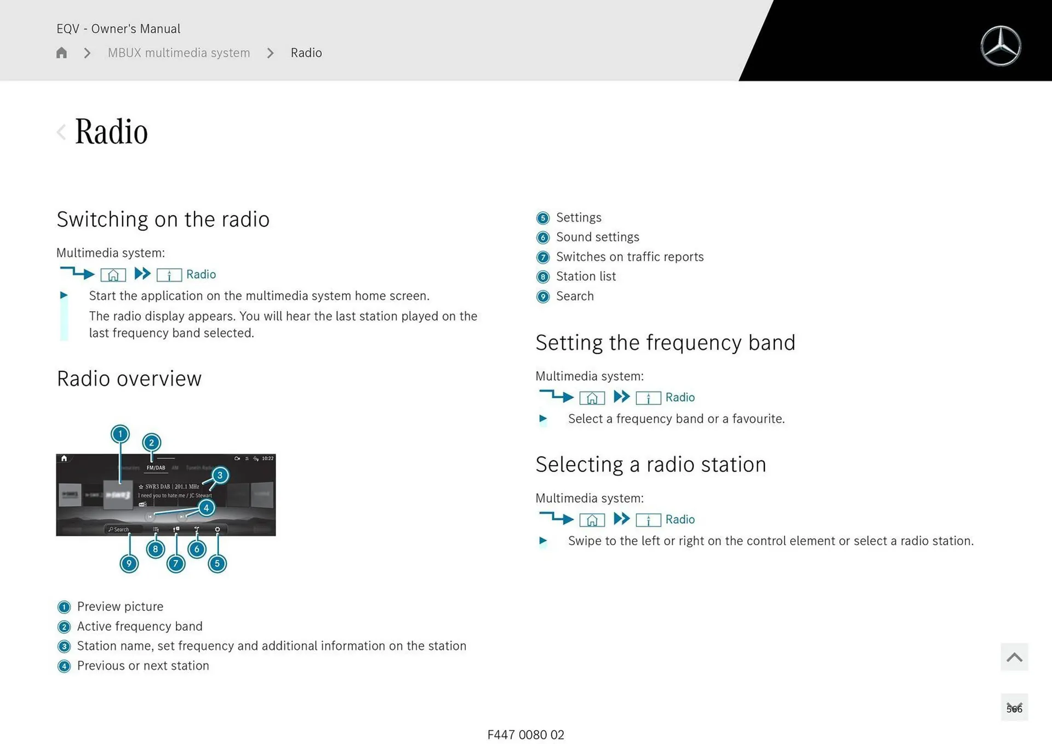Image resolution: width=1052 pixels, height=744 pixels.
Task: Open MBUX multimedia system breadcrumb link
Action: tap(179, 53)
